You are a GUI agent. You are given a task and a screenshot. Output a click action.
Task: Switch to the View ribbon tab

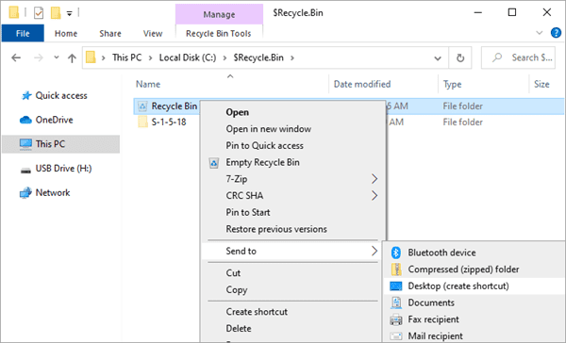tap(153, 33)
